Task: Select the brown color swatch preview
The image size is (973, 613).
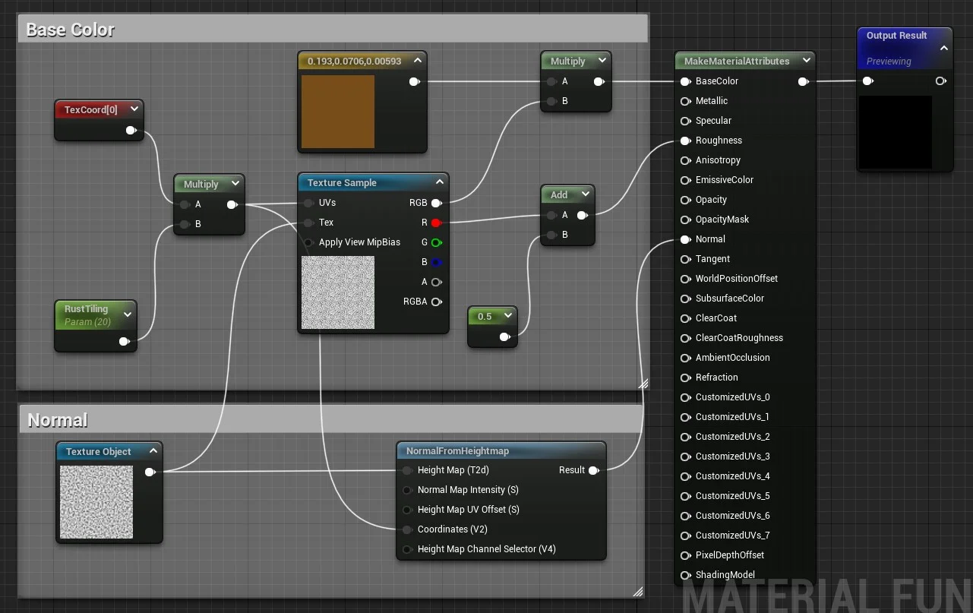Action: tap(338, 112)
